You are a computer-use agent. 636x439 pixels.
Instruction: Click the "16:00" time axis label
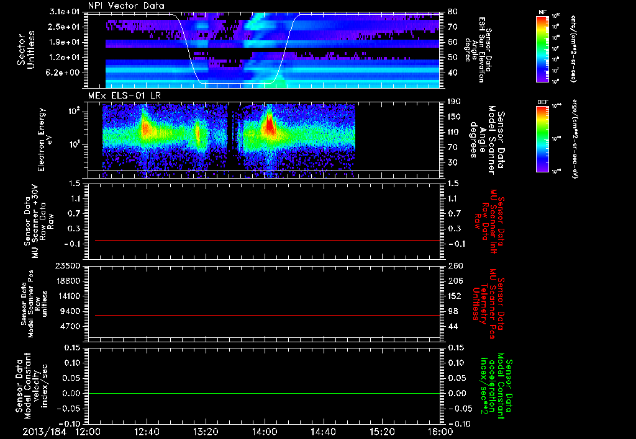[x=440, y=432]
